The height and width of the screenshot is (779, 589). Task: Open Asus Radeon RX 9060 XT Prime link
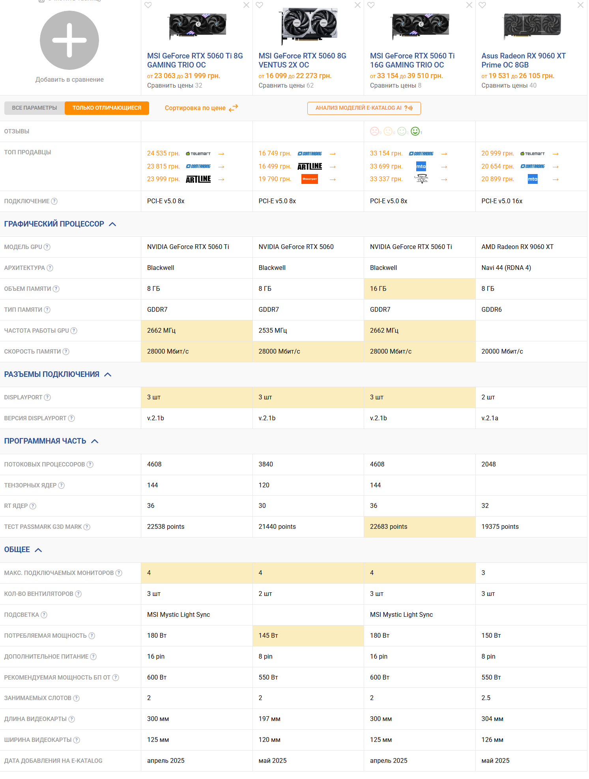click(x=523, y=60)
